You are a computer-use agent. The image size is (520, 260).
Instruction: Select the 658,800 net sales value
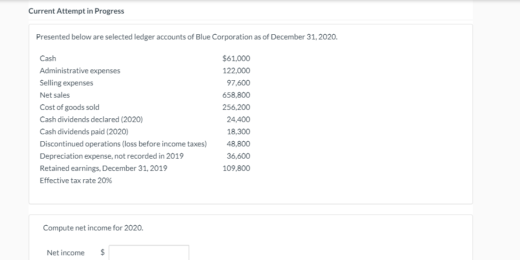click(x=236, y=95)
